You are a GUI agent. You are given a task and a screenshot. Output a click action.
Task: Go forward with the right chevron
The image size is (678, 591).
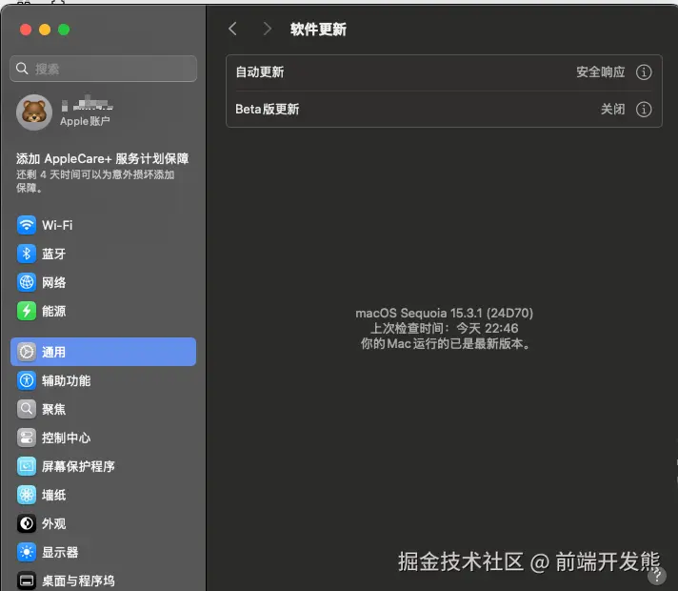[268, 29]
